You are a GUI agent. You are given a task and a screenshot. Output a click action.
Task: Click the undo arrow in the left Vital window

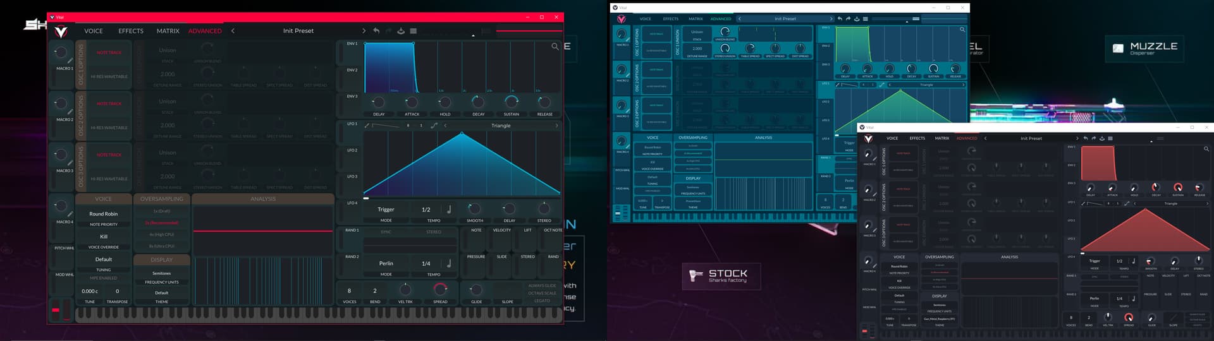click(x=376, y=30)
